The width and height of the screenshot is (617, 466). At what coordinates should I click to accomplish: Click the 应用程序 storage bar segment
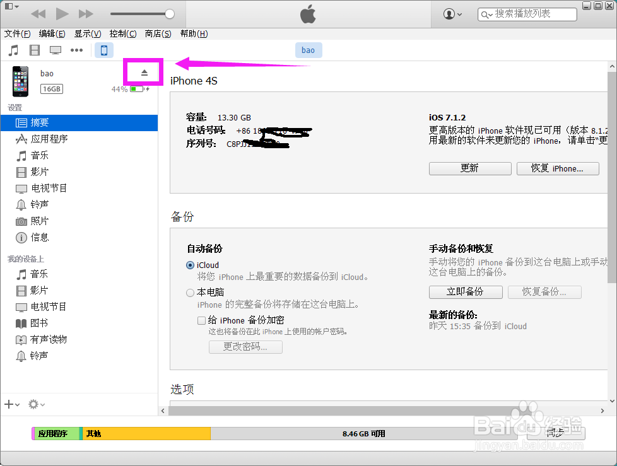tap(56, 433)
